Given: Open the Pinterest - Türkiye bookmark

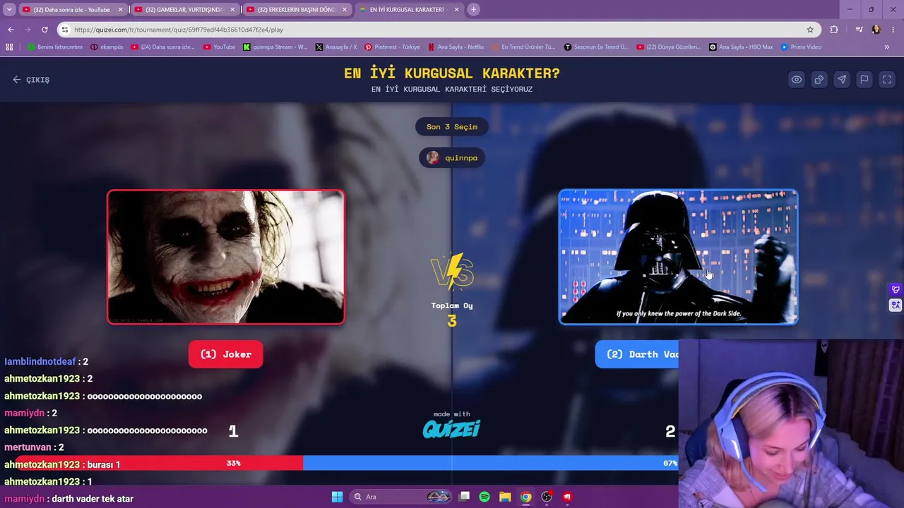Looking at the screenshot, I should click(x=392, y=47).
